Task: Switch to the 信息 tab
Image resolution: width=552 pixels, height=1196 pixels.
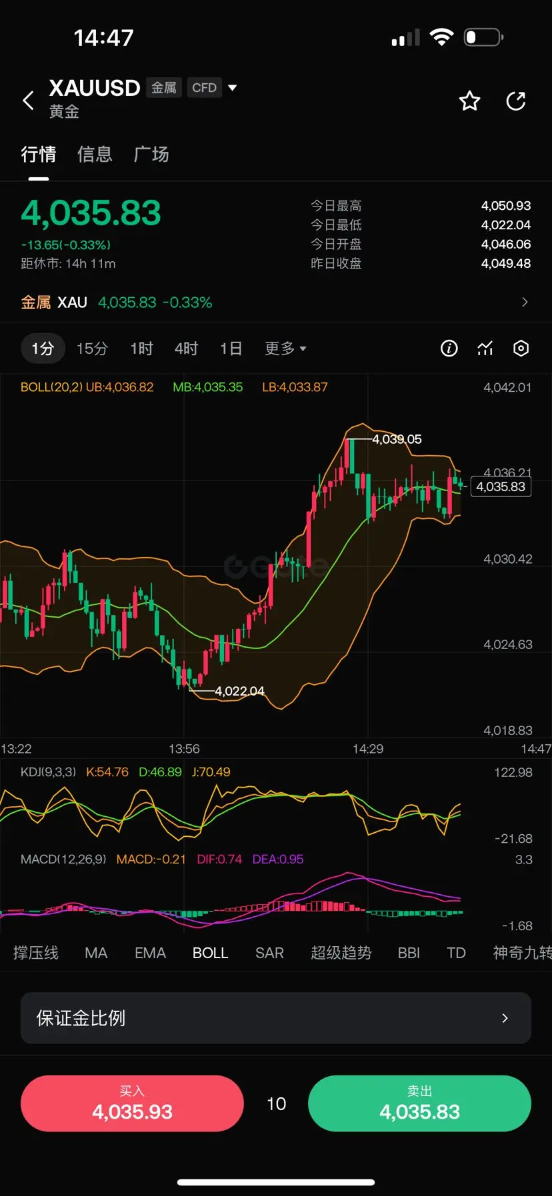Action: point(95,155)
